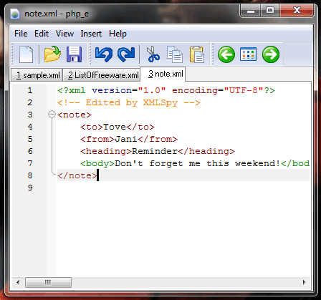Save the file with the floppy disk icon

coord(74,54)
